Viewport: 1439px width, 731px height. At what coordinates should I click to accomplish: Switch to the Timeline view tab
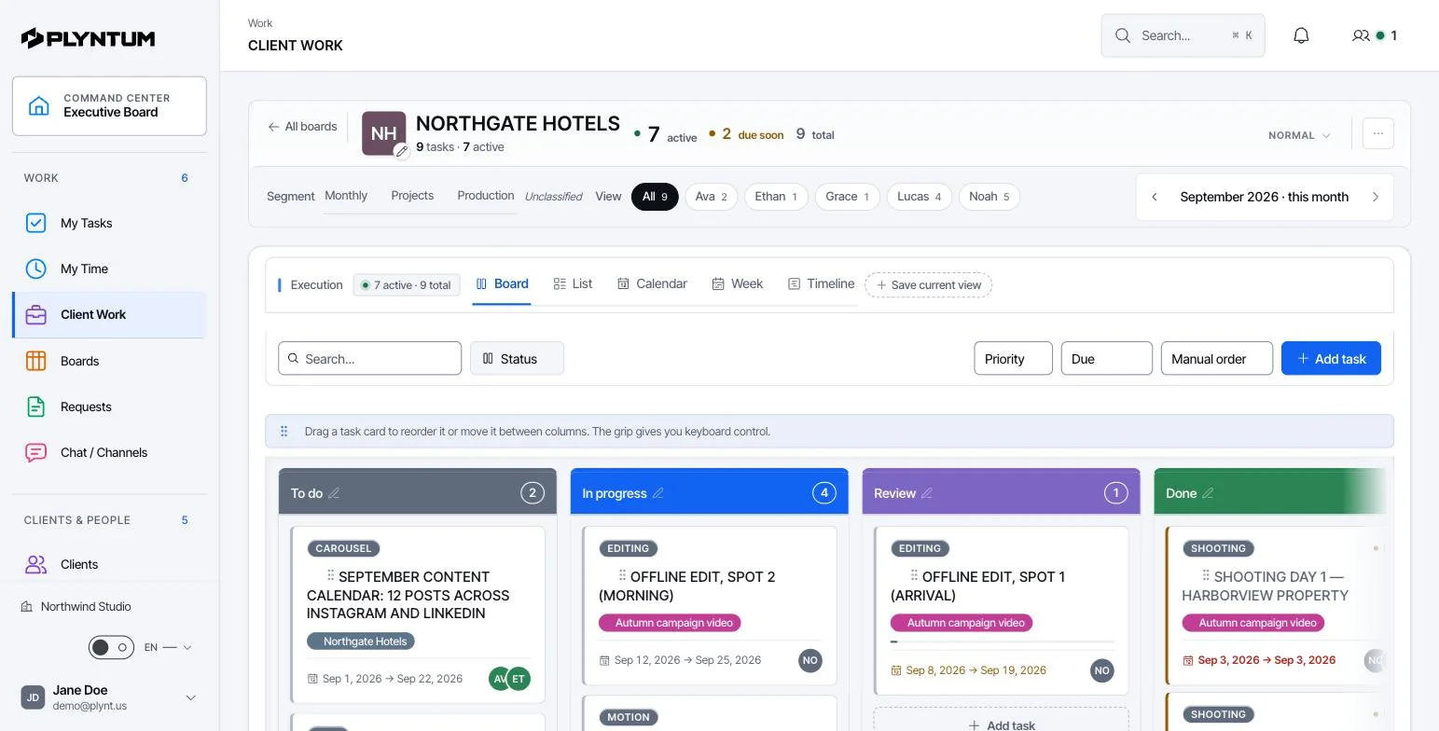(821, 284)
